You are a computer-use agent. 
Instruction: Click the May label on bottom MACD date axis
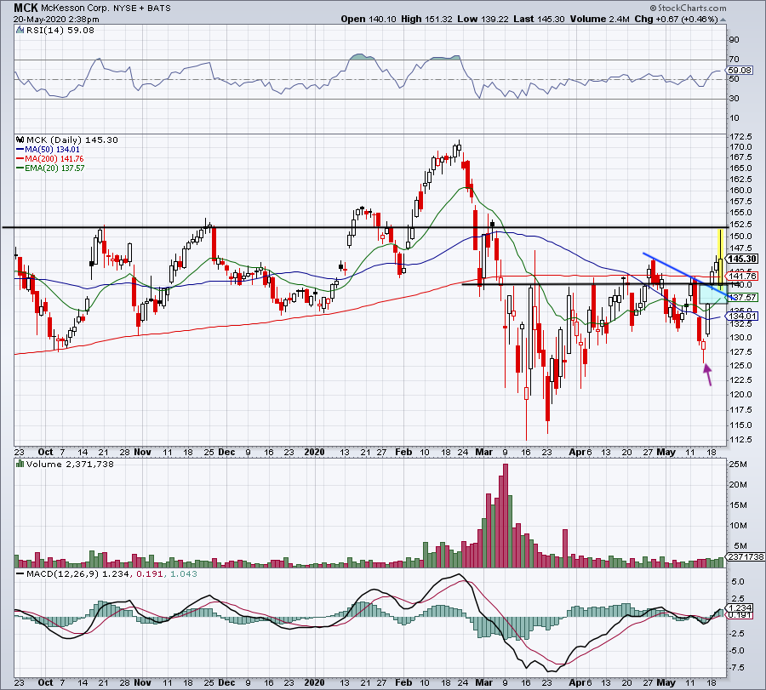pyautogui.click(x=666, y=682)
